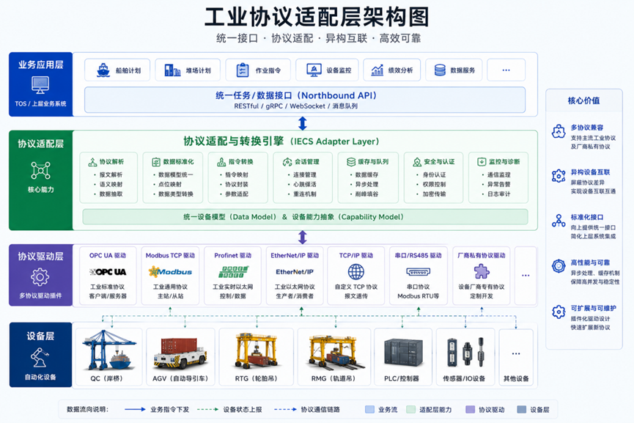Viewport: 634px width, 423px height.
Task: Click the 缓存与队列 stack icon
Action: [x=351, y=162]
